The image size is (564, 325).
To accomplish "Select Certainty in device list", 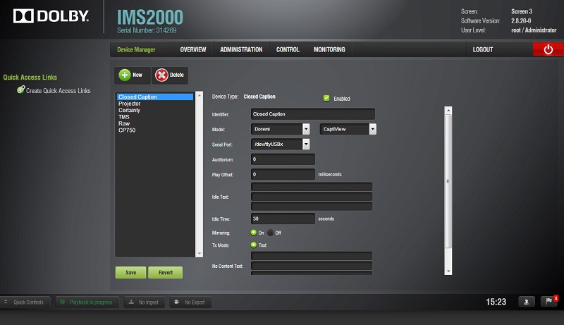I will (x=155, y=110).
